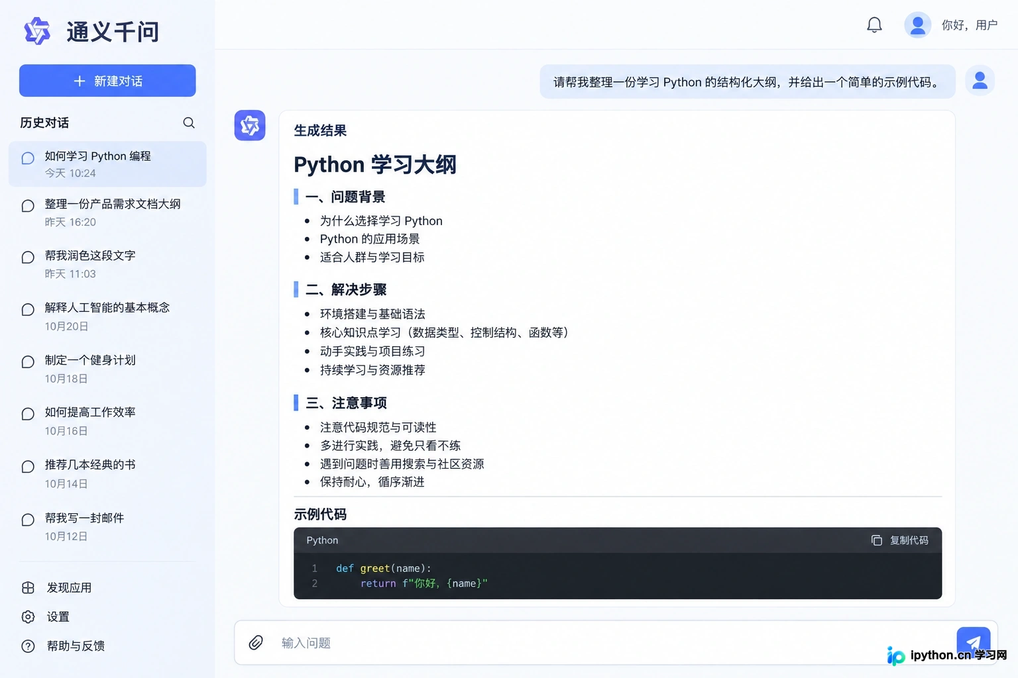
Task: Click the 二、解决步骤 section heading
Action: (346, 289)
